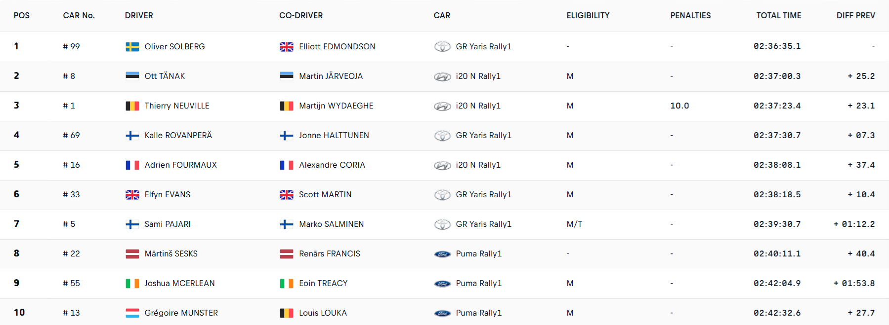This screenshot has width=889, height=325.
Task: Click the PENALTIES column header
Action: coord(690,15)
